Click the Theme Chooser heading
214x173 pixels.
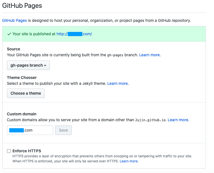22,78
